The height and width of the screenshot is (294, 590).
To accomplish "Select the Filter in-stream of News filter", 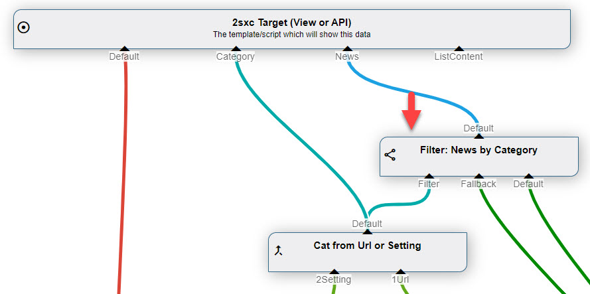I will click(429, 184).
